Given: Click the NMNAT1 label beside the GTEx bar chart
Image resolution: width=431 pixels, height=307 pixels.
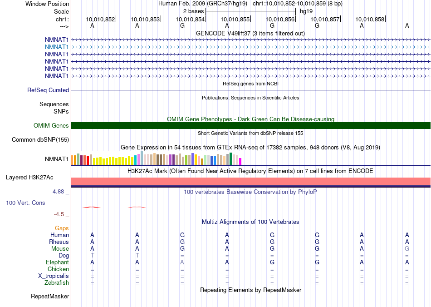Looking at the screenshot, I should pos(57,159).
